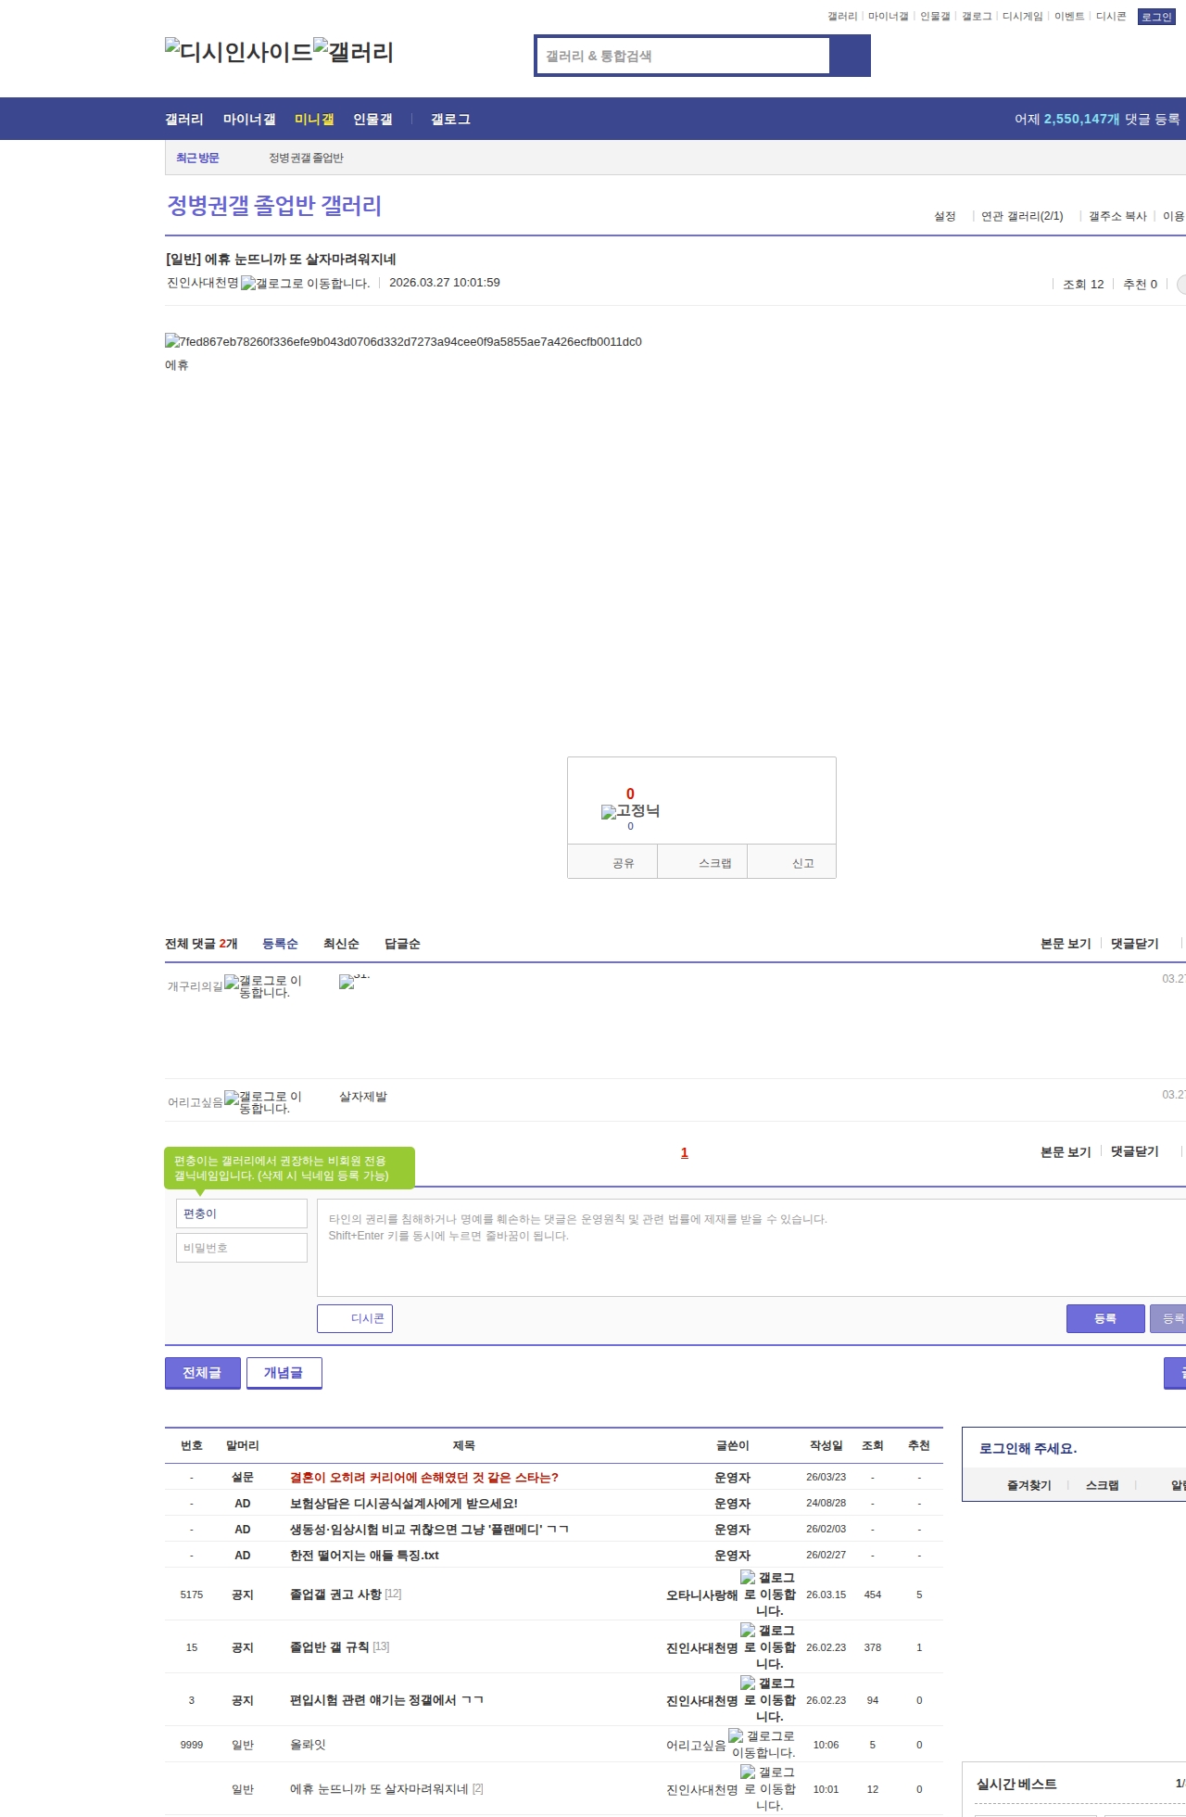
Task: Copy gallery address with 갤주소 복사
Action: click(x=1117, y=216)
